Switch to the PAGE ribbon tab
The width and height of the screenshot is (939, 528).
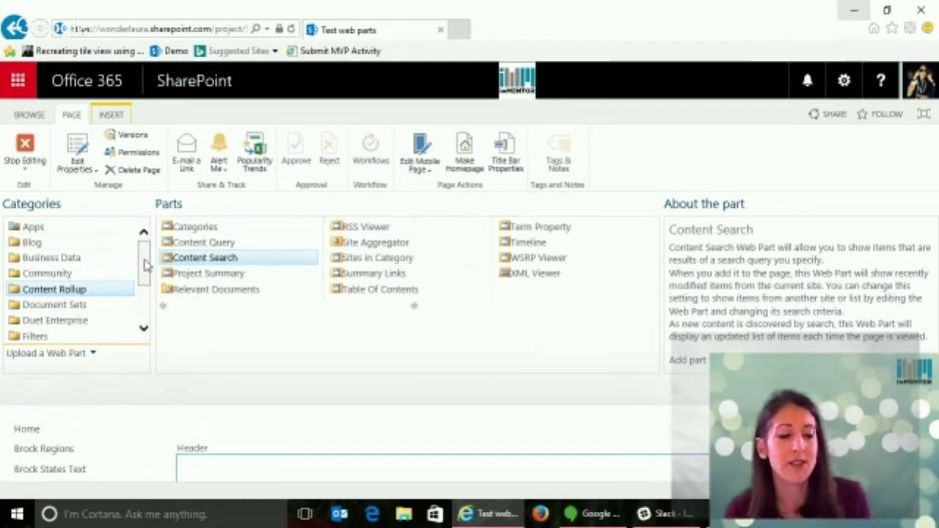click(71, 115)
